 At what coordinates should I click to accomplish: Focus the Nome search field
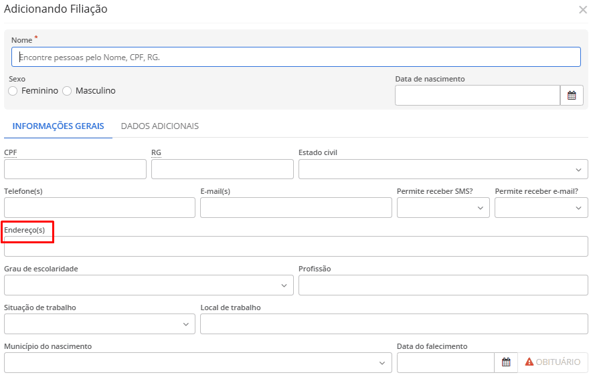click(x=296, y=57)
